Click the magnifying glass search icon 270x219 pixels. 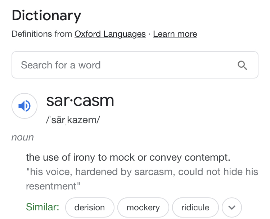click(x=243, y=65)
